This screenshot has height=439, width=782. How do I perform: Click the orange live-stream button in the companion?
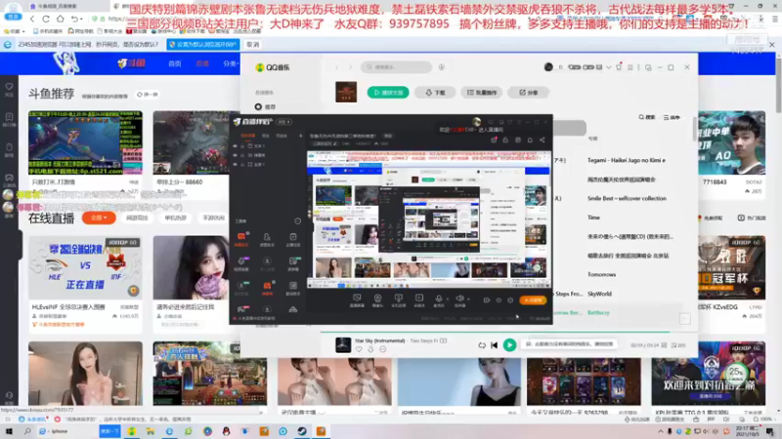(533, 300)
